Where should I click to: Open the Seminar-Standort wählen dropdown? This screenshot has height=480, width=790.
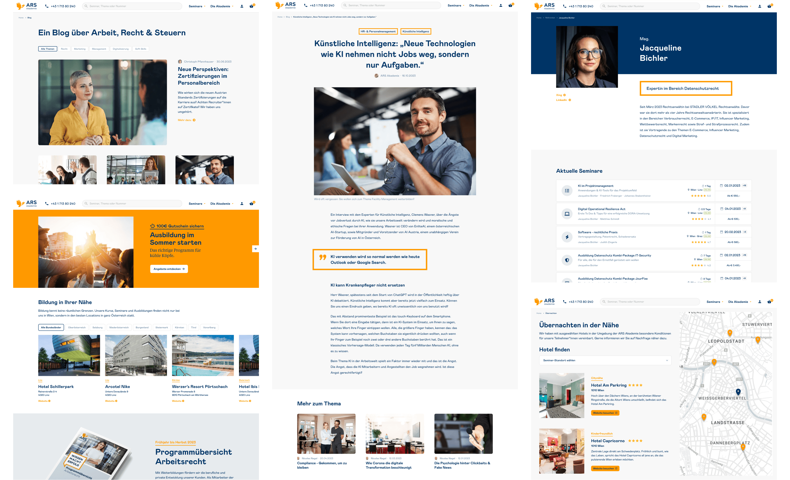[605, 360]
